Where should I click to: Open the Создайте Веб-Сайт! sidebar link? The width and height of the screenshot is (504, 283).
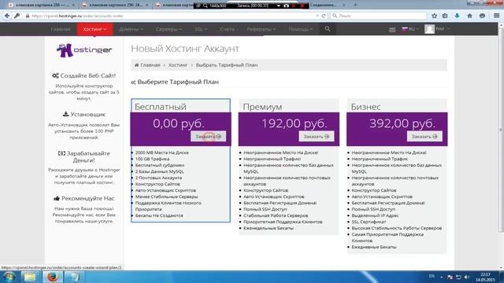(84, 75)
